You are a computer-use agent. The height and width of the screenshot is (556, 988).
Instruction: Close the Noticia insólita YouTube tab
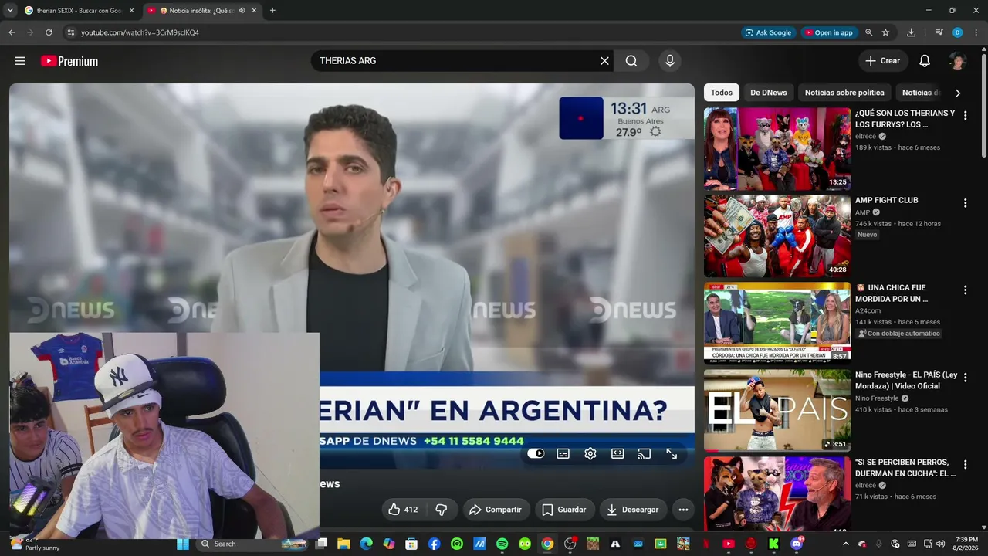pyautogui.click(x=254, y=11)
